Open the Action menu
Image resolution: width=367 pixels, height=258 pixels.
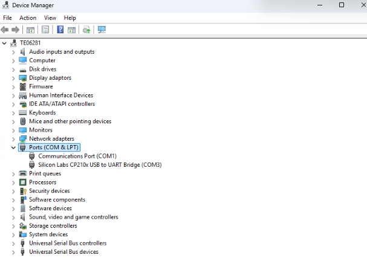click(x=28, y=18)
